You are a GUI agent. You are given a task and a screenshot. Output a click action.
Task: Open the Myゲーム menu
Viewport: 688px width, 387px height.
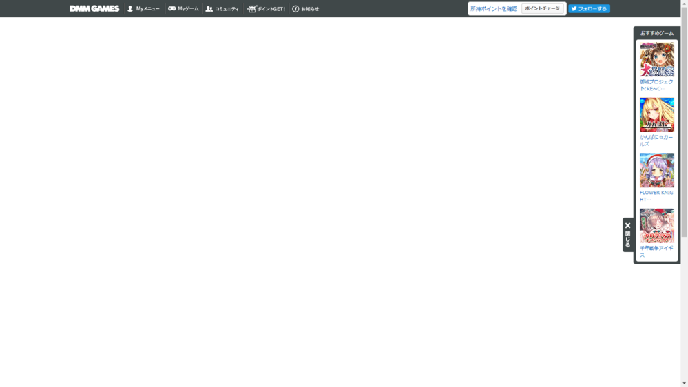click(183, 9)
